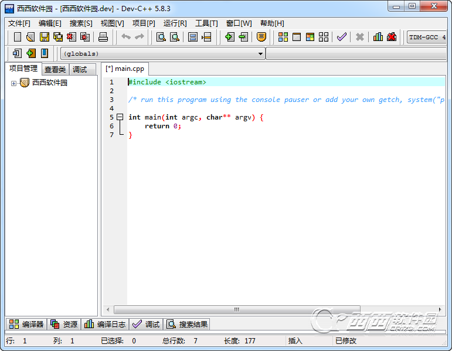The width and height of the screenshot is (452, 351).
Task: Click the Rebuild All icon
Action: (324, 37)
